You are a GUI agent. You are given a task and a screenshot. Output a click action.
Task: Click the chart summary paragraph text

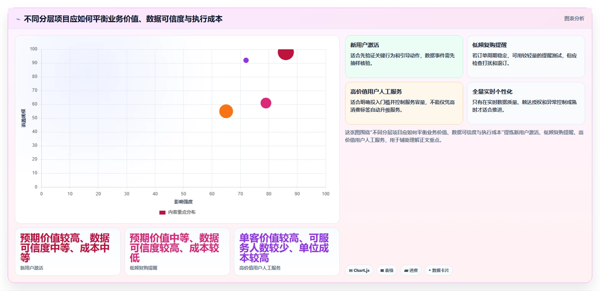[x=464, y=136]
